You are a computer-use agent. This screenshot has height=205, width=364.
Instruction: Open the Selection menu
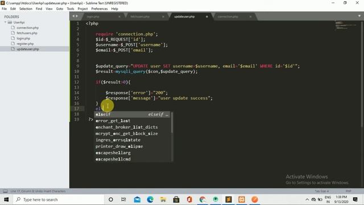(26, 9)
